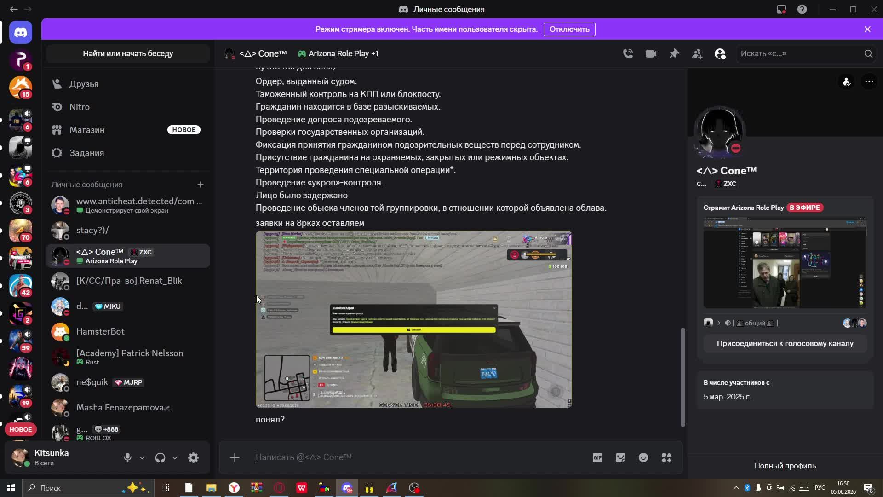Image resolution: width=883 pixels, height=497 pixels.
Task: Open chat with ne$quik
Action: click(128, 382)
